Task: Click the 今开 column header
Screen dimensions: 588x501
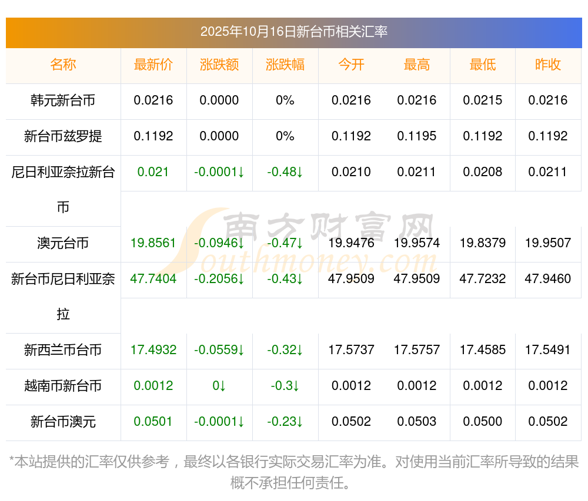Action: (x=351, y=65)
